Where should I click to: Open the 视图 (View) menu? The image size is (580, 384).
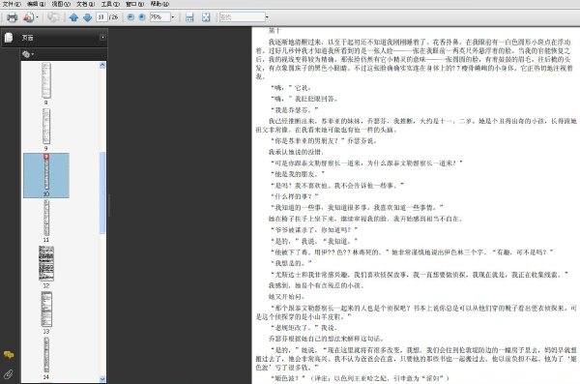(x=61, y=4)
